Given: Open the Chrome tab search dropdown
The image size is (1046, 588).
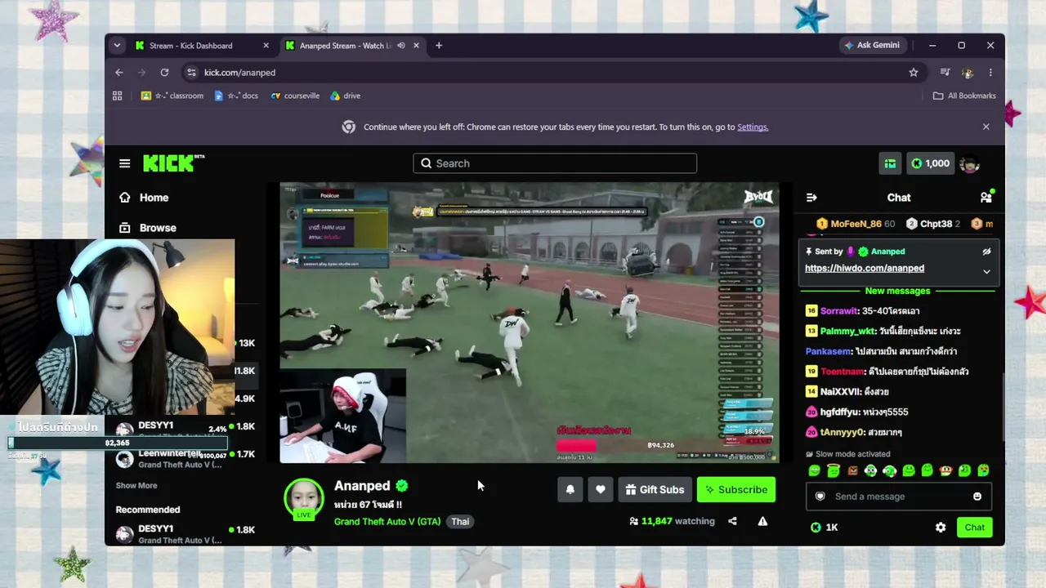Looking at the screenshot, I should [x=117, y=46].
